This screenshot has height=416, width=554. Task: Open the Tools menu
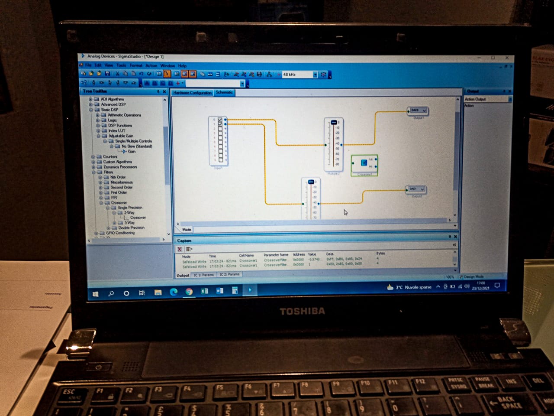coord(121,65)
